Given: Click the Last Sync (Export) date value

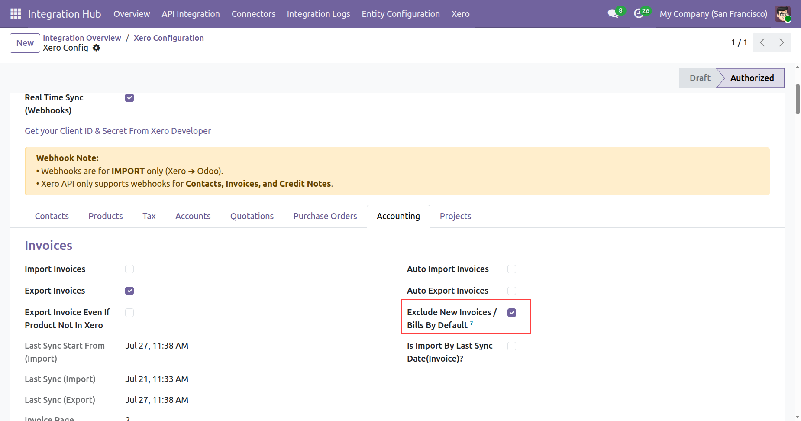Looking at the screenshot, I should [x=157, y=400].
